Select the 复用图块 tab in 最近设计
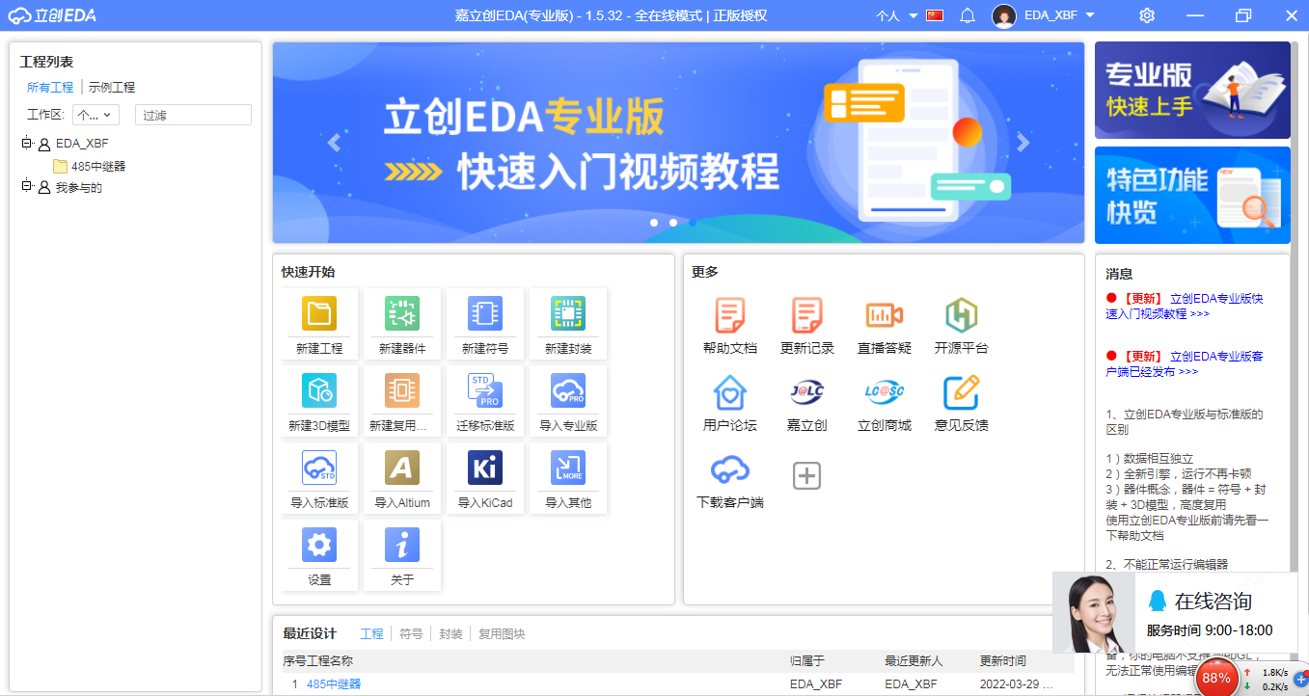The image size is (1309, 696). (502, 633)
